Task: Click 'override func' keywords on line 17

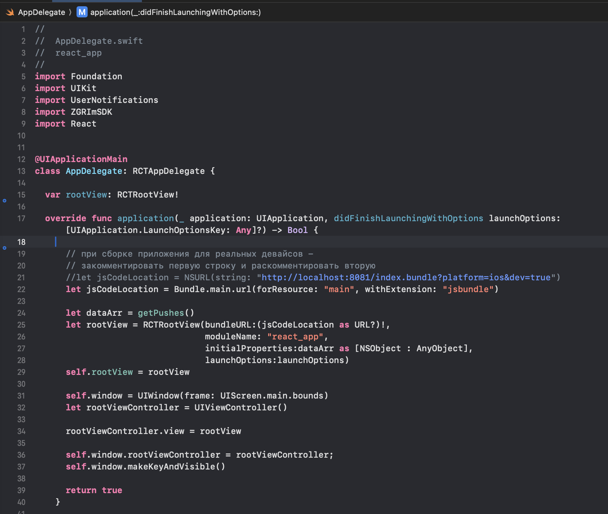Action: tap(79, 218)
